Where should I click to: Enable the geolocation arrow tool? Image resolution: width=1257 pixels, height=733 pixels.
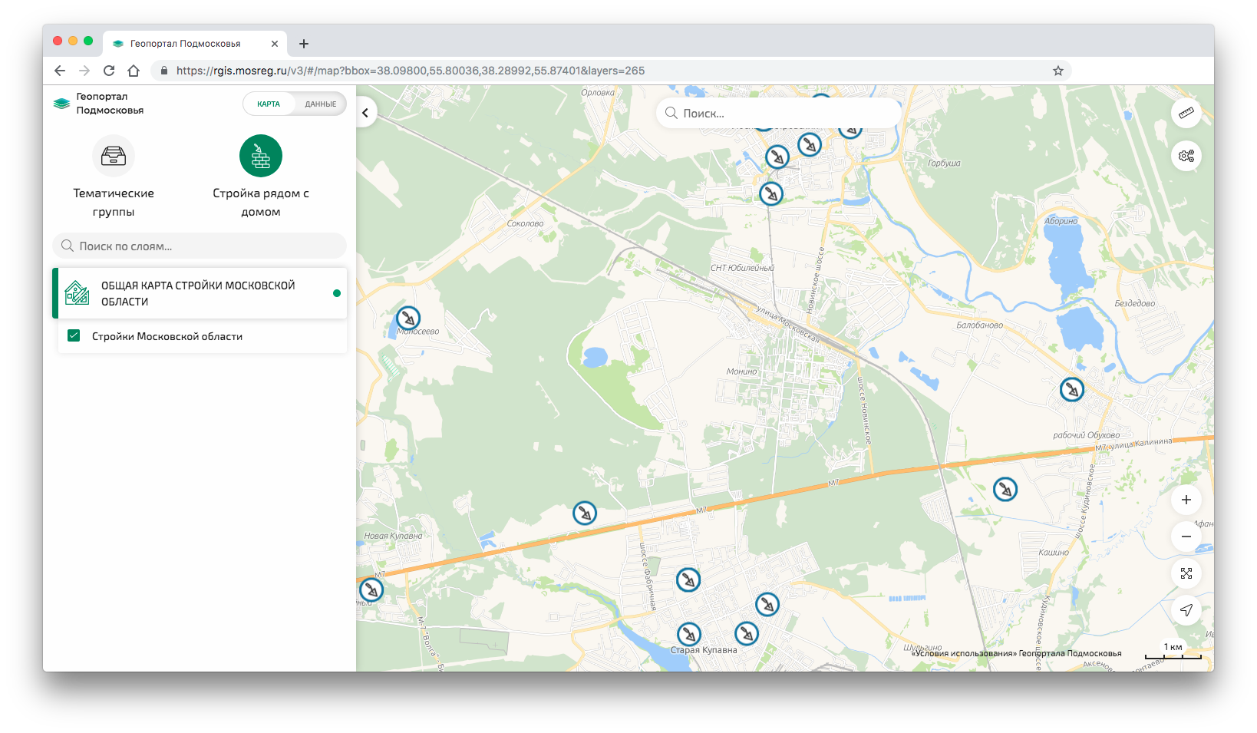click(x=1186, y=609)
